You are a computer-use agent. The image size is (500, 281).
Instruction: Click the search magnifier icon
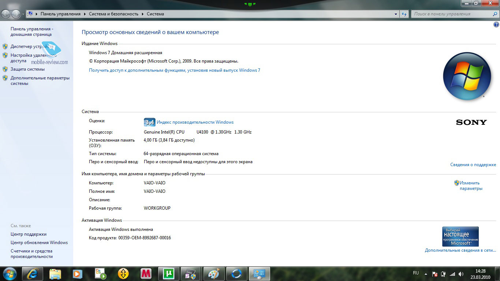(495, 14)
